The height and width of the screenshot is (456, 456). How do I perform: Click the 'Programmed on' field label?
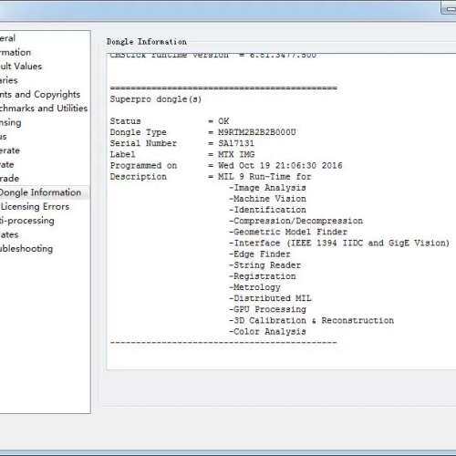pyautogui.click(x=143, y=166)
